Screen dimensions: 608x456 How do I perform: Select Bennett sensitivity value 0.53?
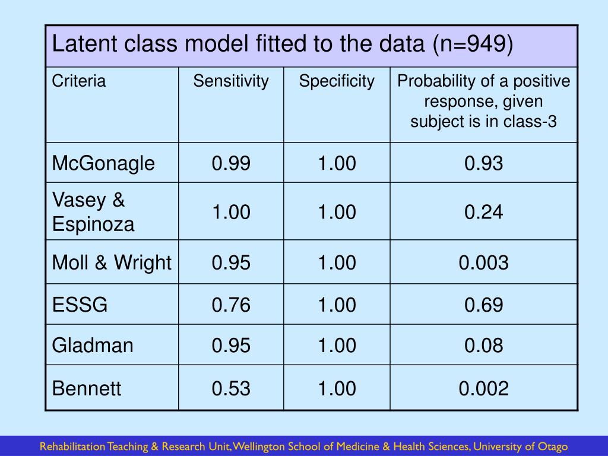pyautogui.click(x=231, y=388)
